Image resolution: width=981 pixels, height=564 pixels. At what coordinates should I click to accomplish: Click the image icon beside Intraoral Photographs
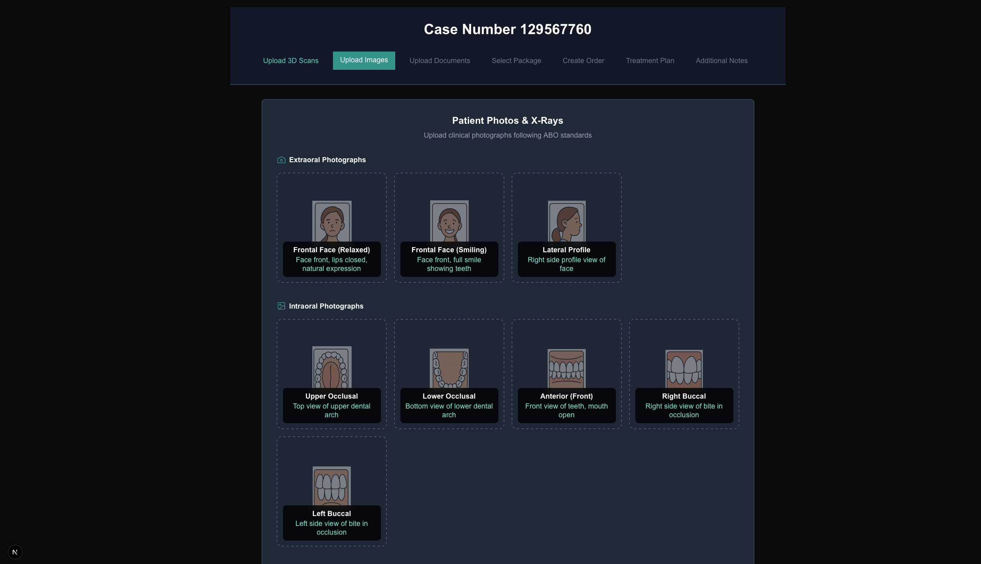(x=281, y=306)
